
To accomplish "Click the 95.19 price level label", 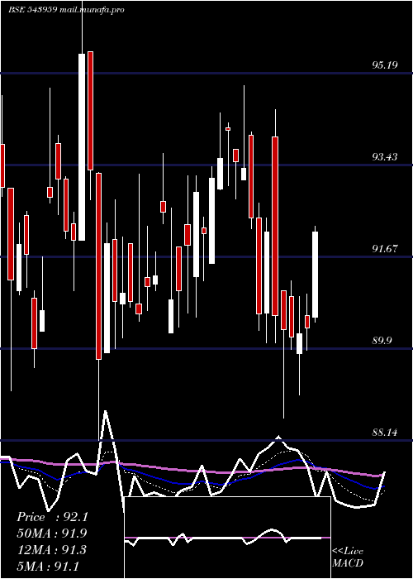I will point(385,65).
